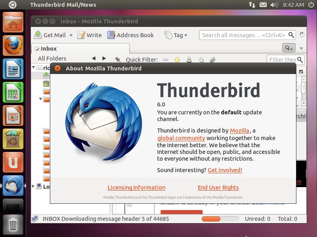Toggle the attachment quick filter
Screen dimensions: 317x237
pyautogui.click(x=213, y=60)
